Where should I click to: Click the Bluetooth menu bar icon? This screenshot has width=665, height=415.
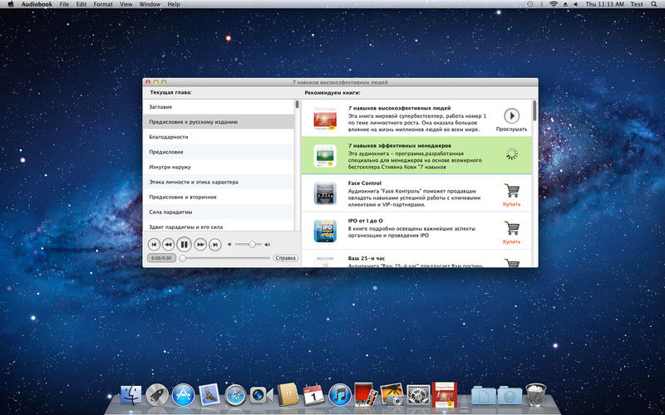pyautogui.click(x=542, y=4)
